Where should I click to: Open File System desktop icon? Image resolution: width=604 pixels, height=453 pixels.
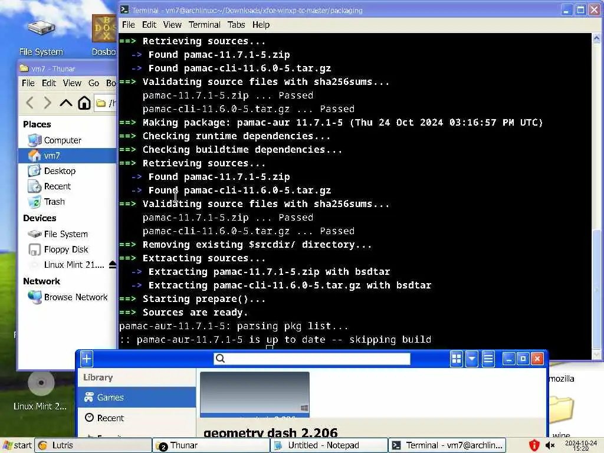point(41,37)
